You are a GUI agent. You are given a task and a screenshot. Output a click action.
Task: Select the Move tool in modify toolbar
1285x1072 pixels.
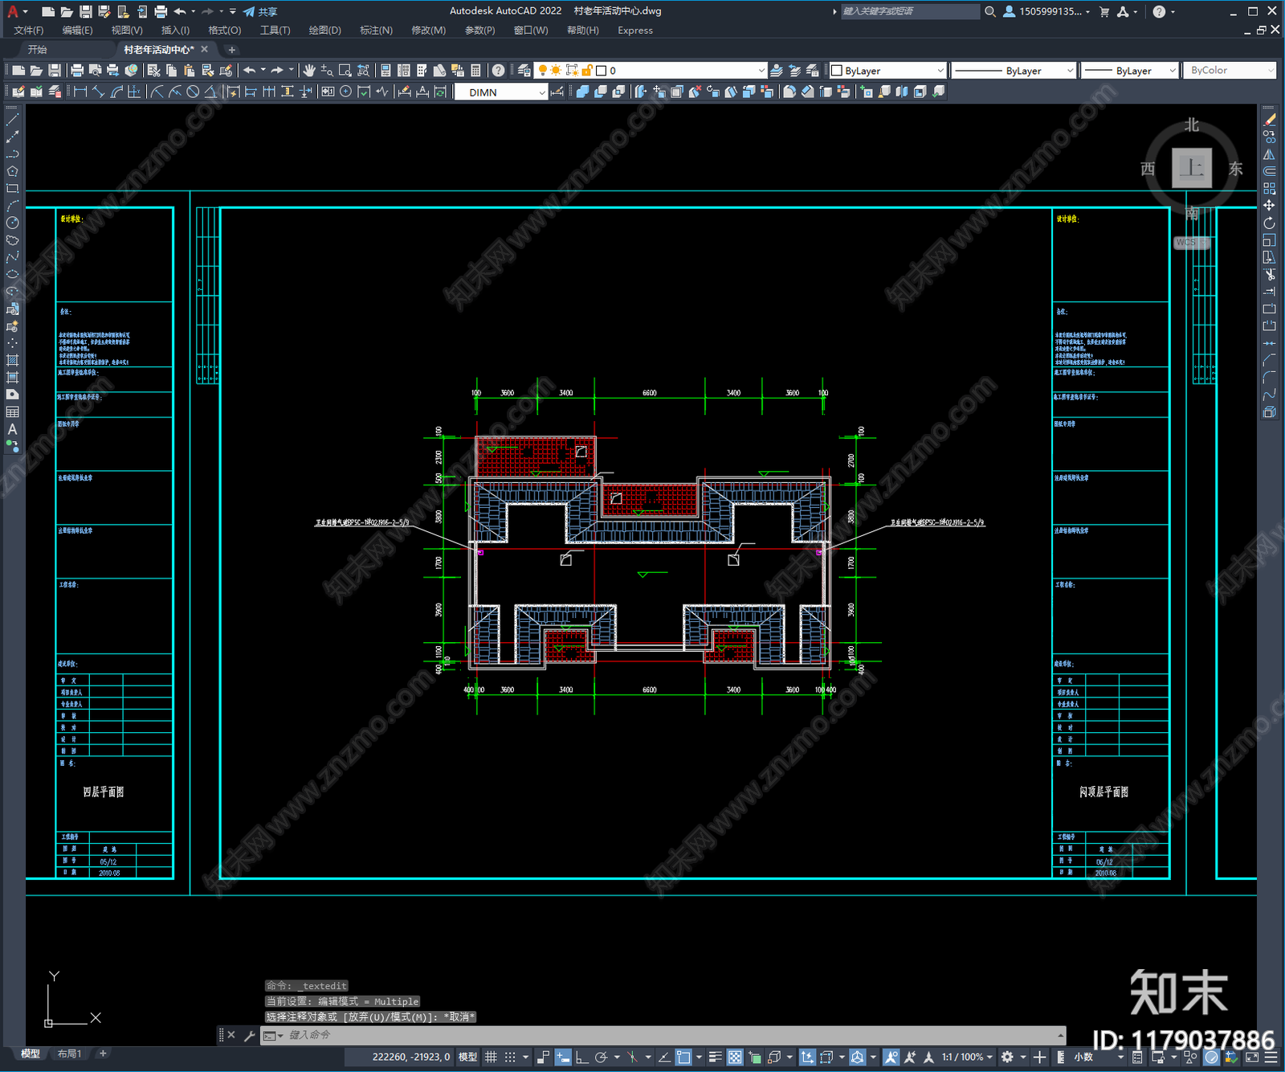(1269, 206)
